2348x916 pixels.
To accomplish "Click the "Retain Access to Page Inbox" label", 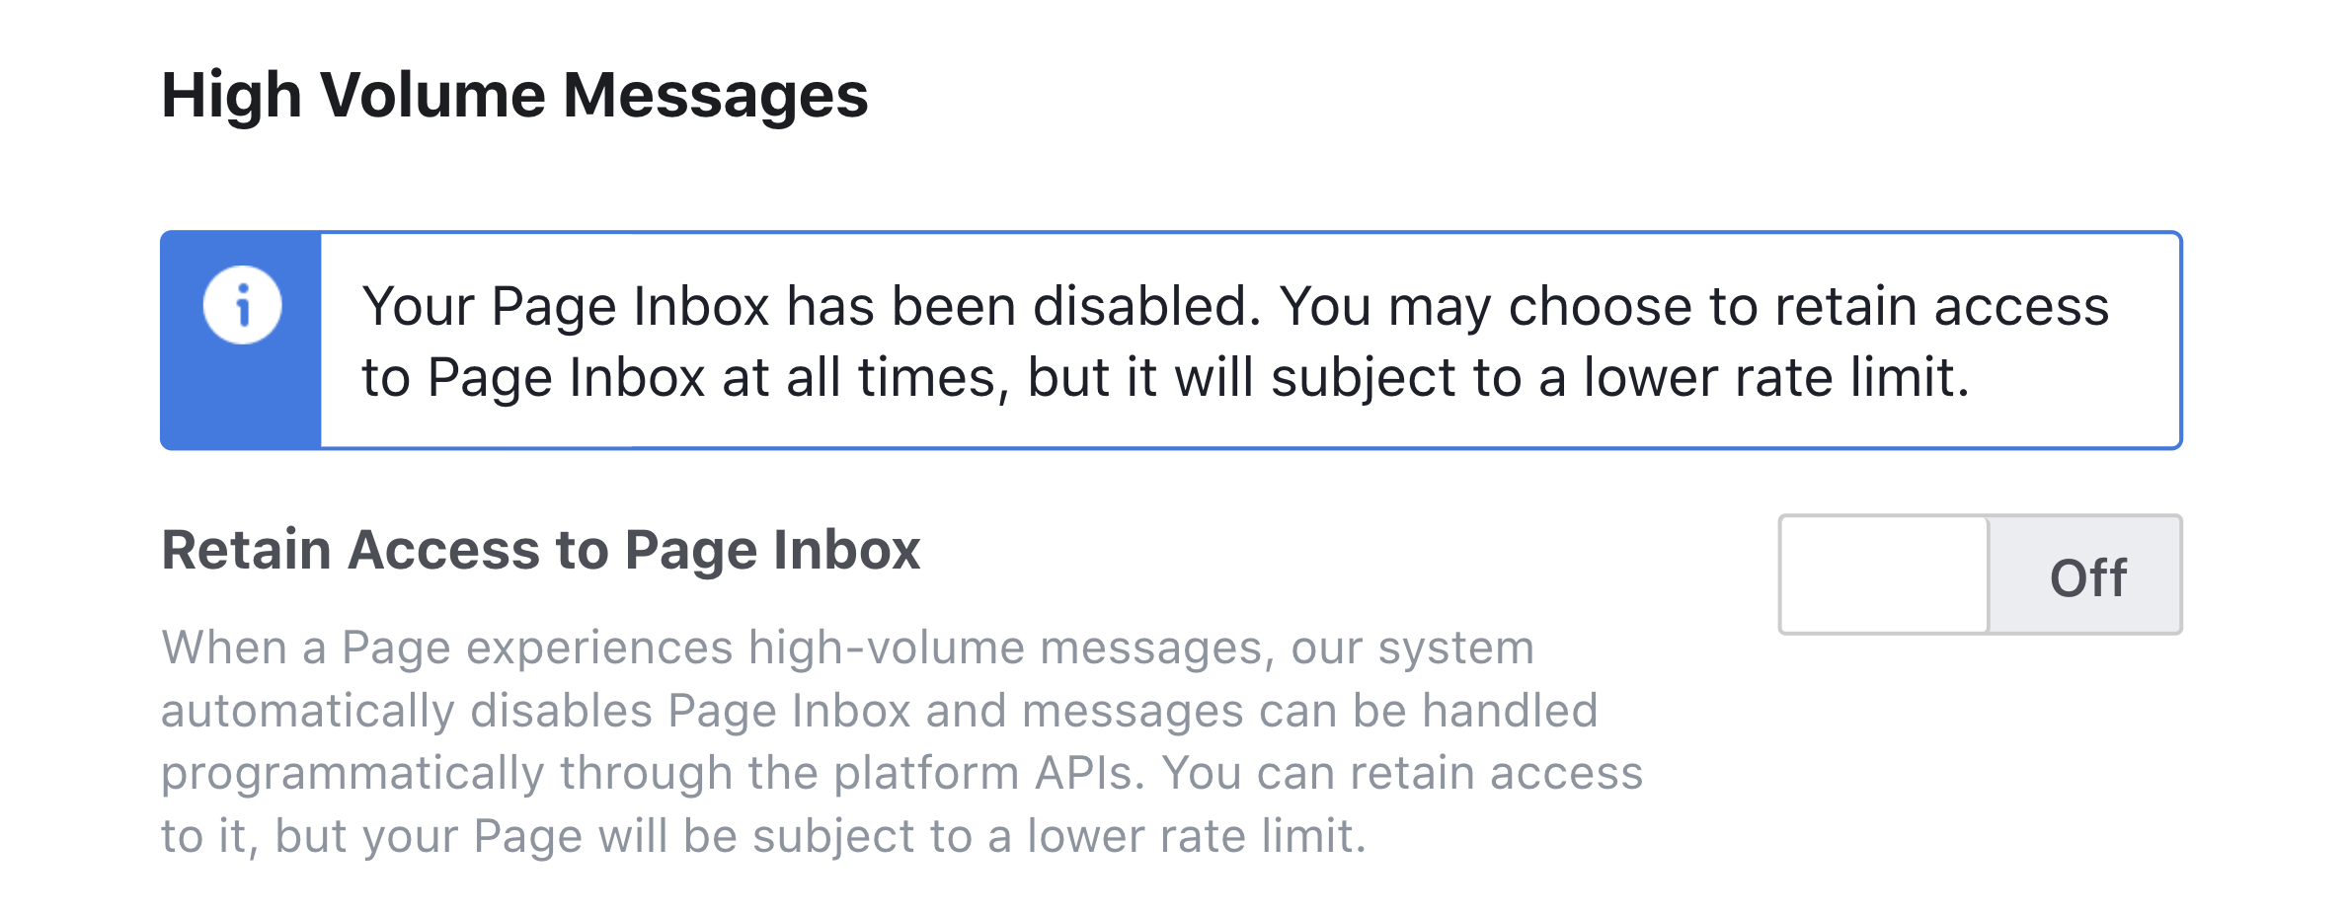I will coord(540,550).
